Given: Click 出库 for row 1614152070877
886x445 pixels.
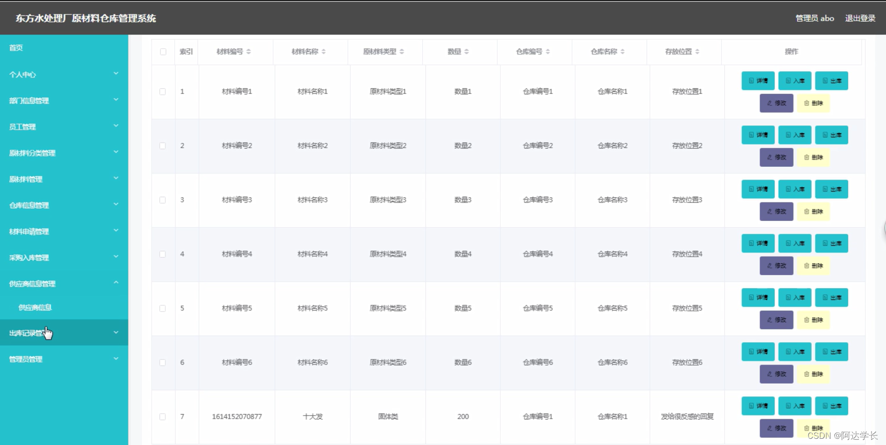Looking at the screenshot, I should 832,406.
